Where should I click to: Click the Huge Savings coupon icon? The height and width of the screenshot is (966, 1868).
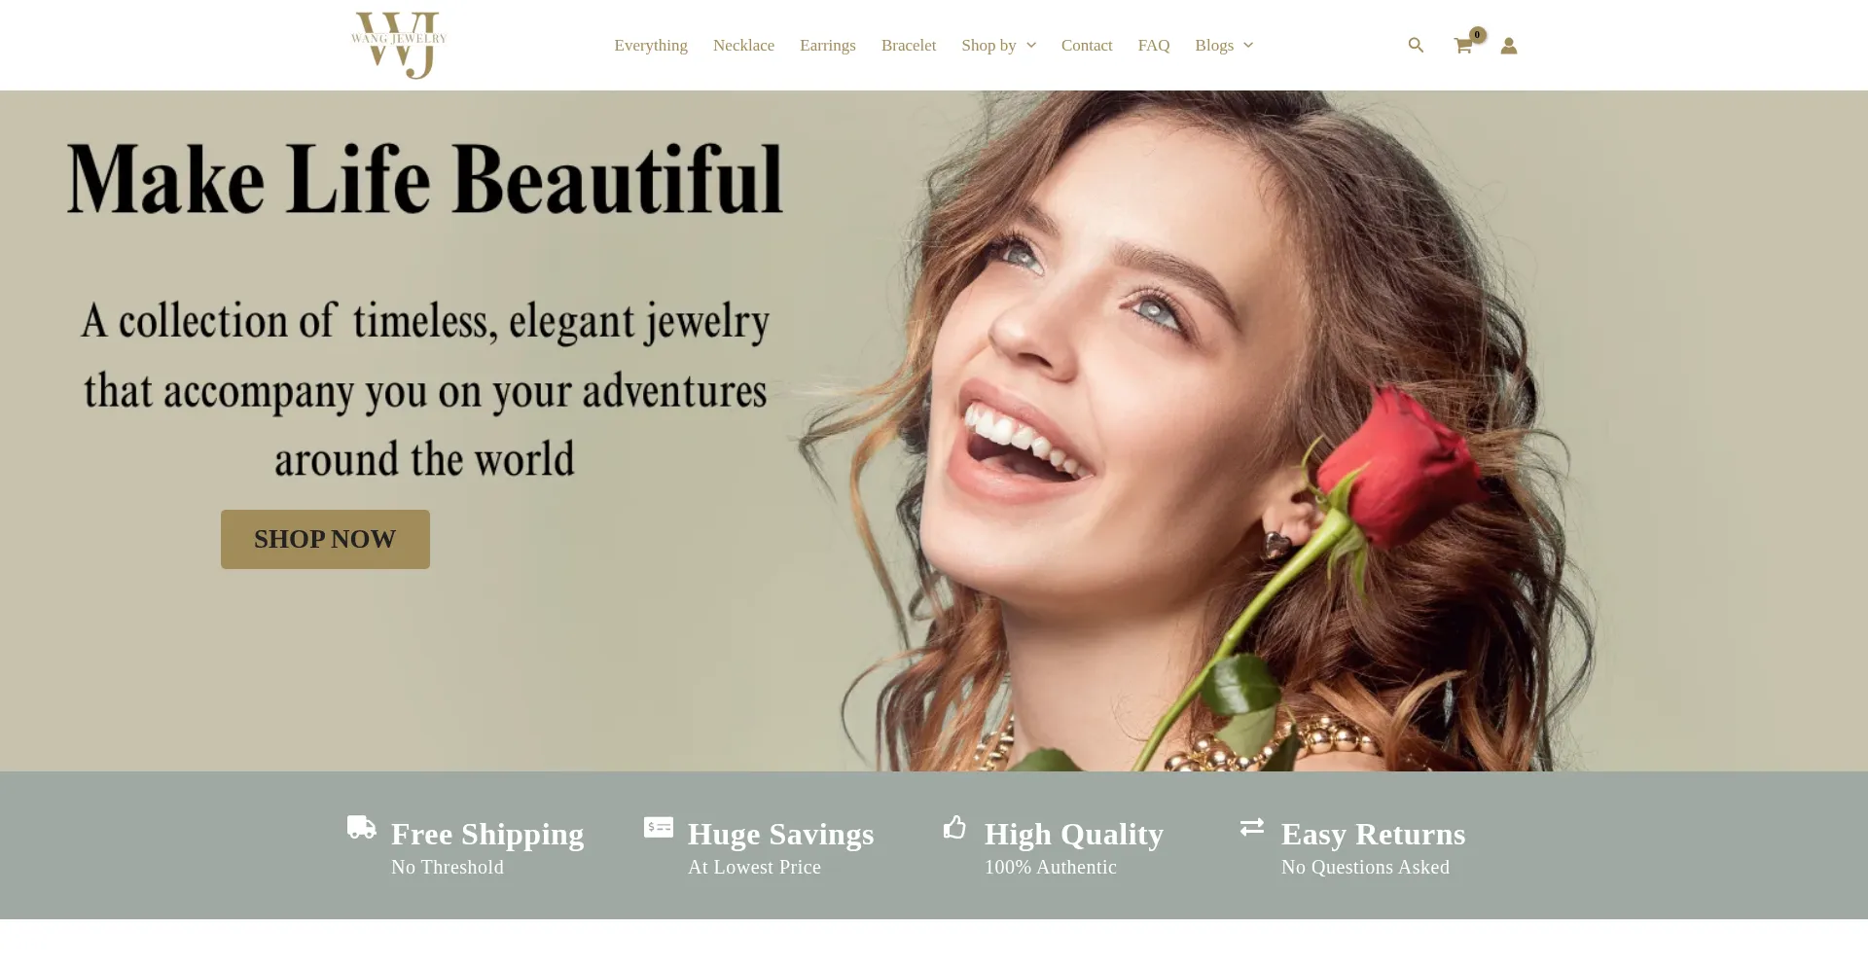pos(659,827)
